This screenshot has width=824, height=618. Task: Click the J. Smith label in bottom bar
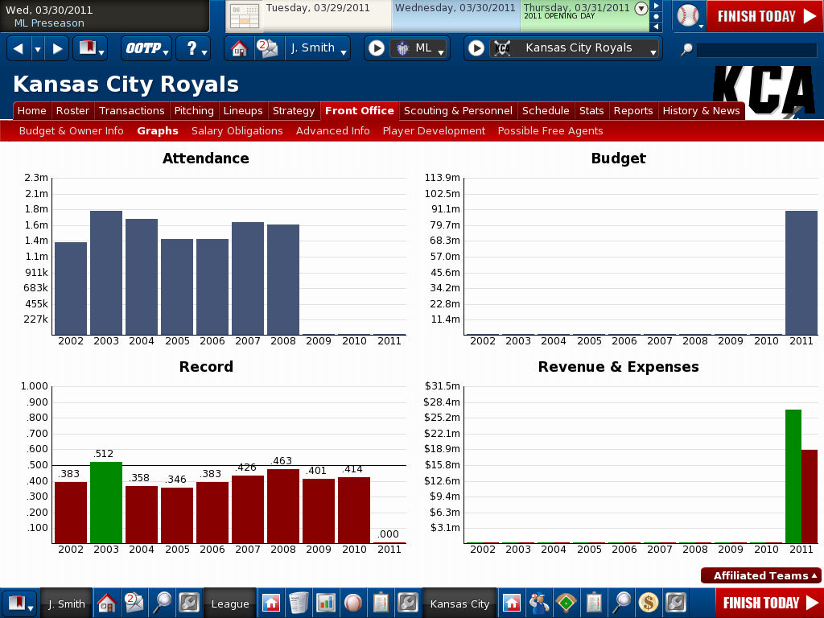pyautogui.click(x=66, y=604)
